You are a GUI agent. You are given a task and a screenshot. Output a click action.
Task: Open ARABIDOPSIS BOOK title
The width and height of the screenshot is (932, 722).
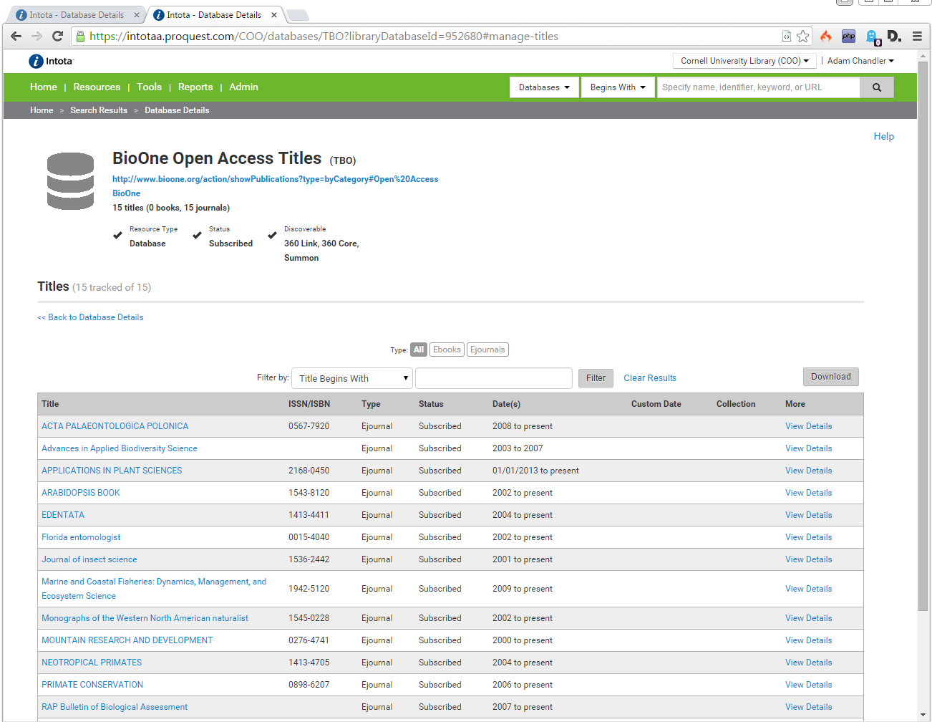tap(81, 493)
